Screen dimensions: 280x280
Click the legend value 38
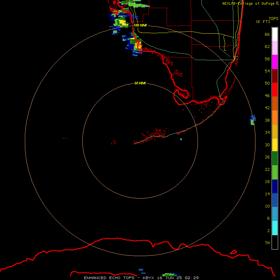coord(267,120)
